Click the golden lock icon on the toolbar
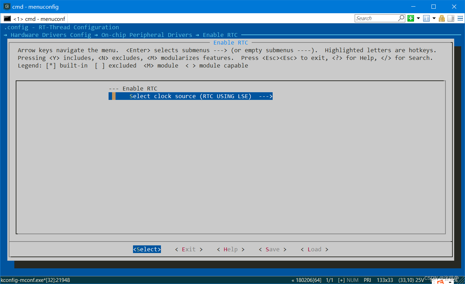 [442, 18]
